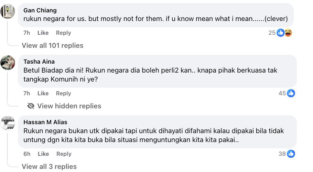Viewport: 313px width, 172px height.
Task: Like Gan Chiang's comment
Action: 43,33
